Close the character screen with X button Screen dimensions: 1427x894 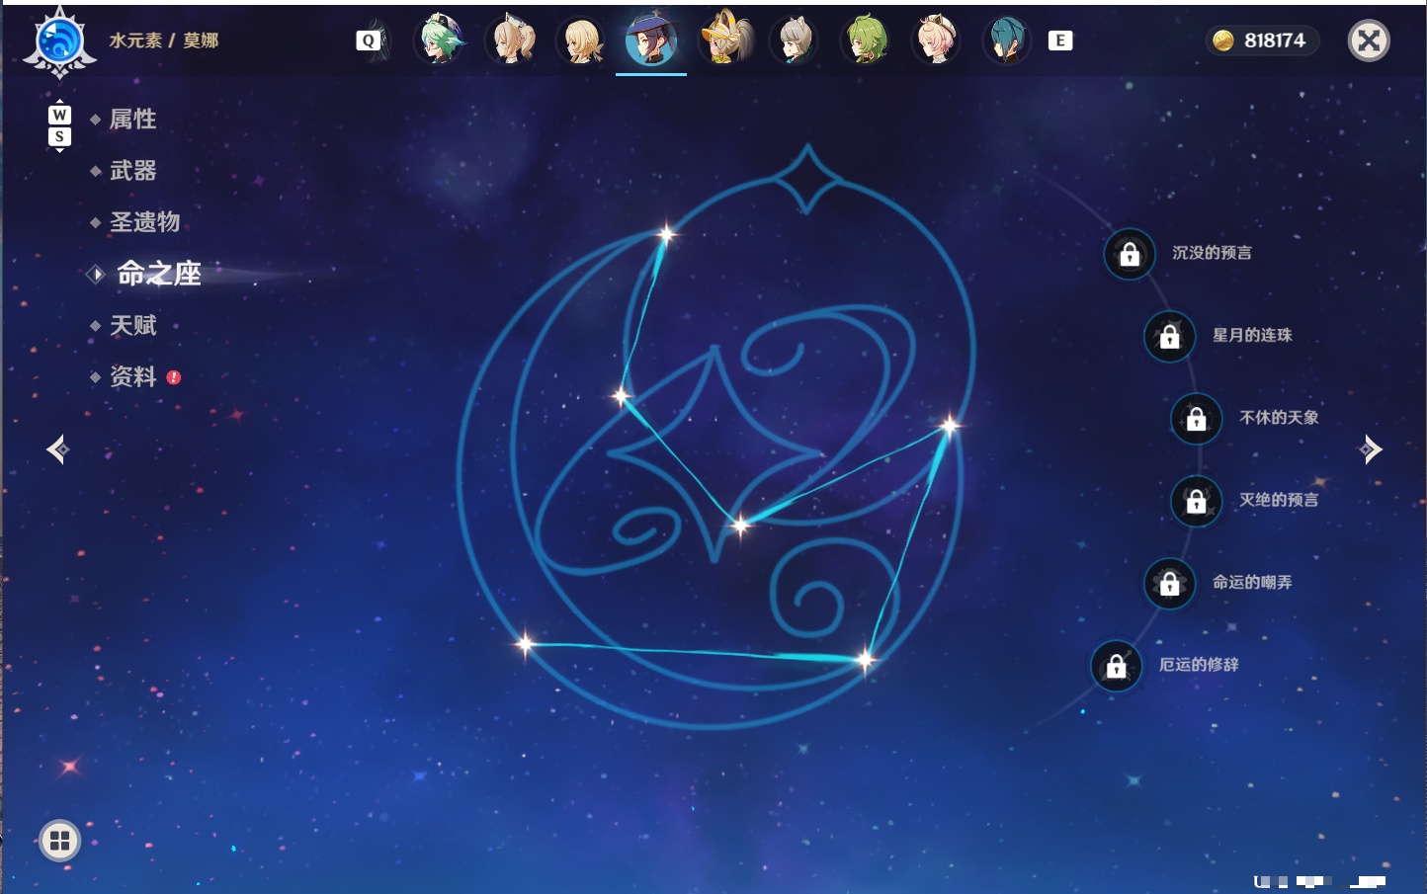(1369, 41)
